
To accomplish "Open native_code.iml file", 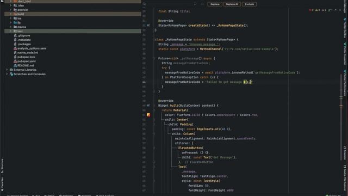I will point(28,53).
